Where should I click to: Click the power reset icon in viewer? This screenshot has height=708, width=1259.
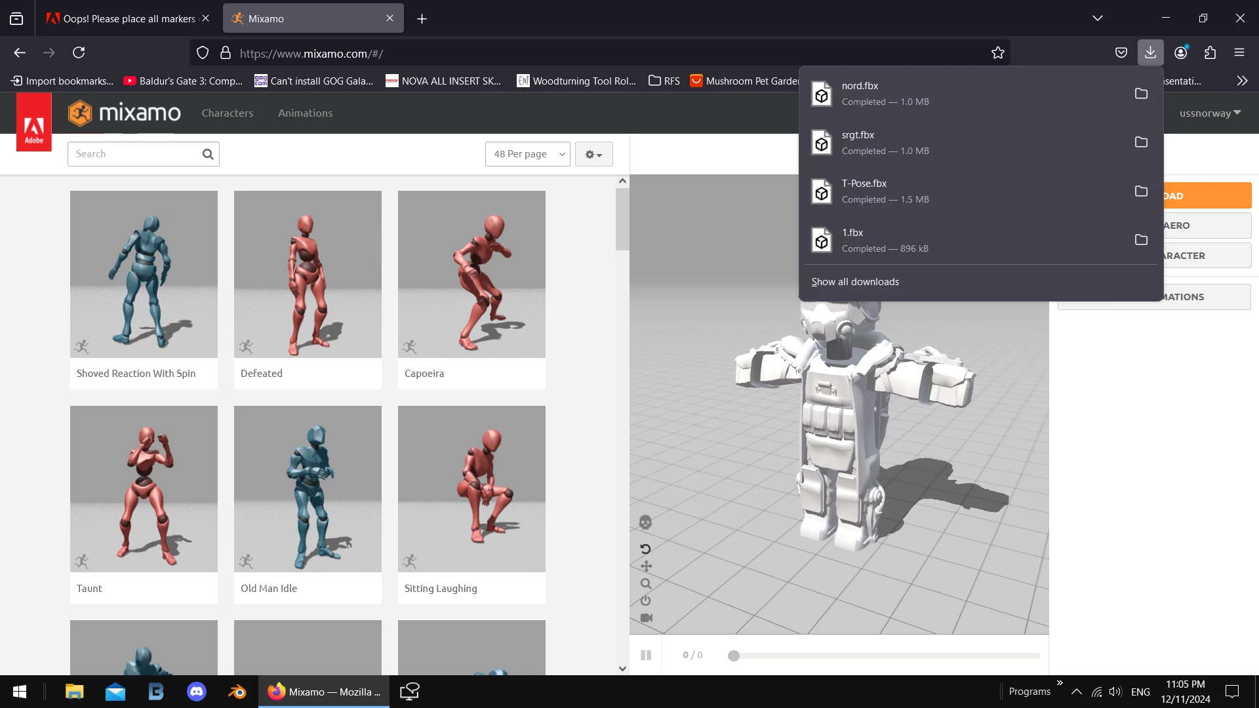[646, 600]
